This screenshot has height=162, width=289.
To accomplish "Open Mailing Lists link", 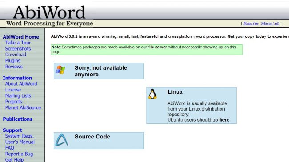I will (18, 96).
